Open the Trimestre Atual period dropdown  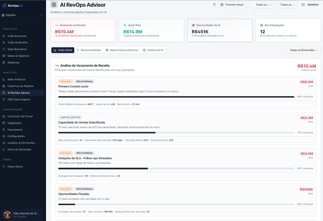233,5
